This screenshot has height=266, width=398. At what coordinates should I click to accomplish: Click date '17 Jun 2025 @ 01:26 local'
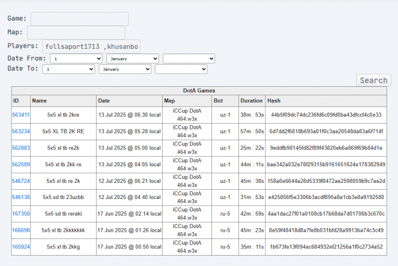coord(129,230)
